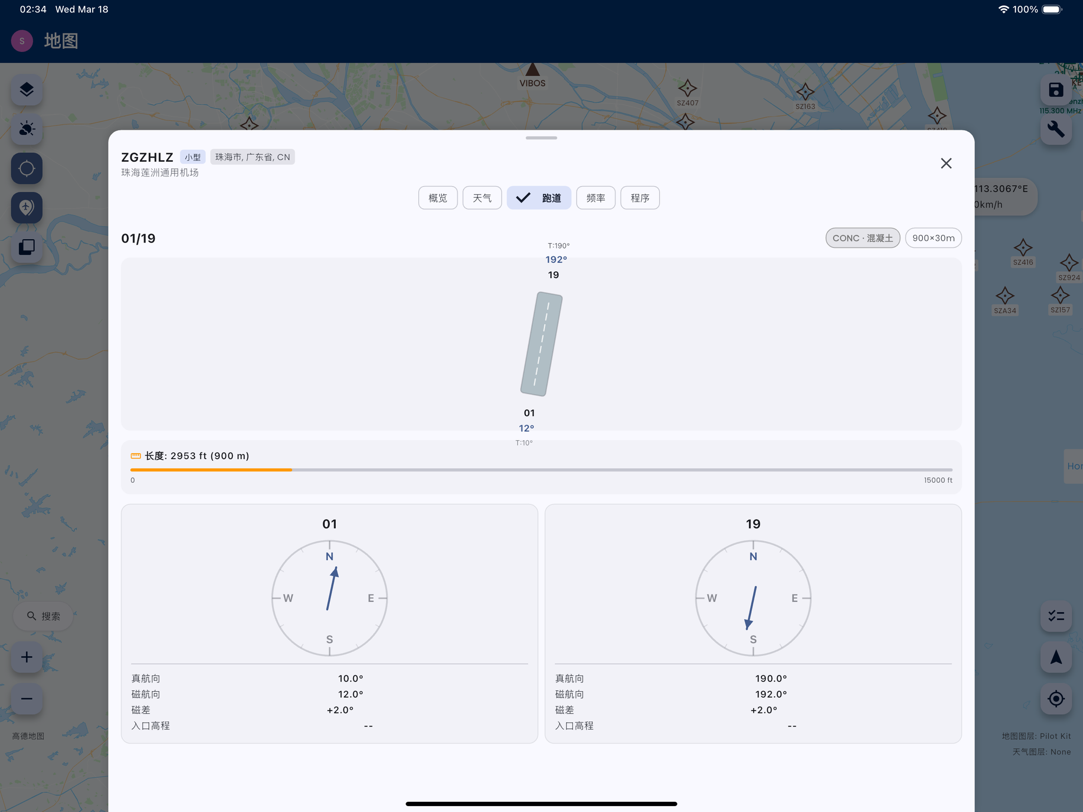Switch to the 概览 tab

point(438,198)
